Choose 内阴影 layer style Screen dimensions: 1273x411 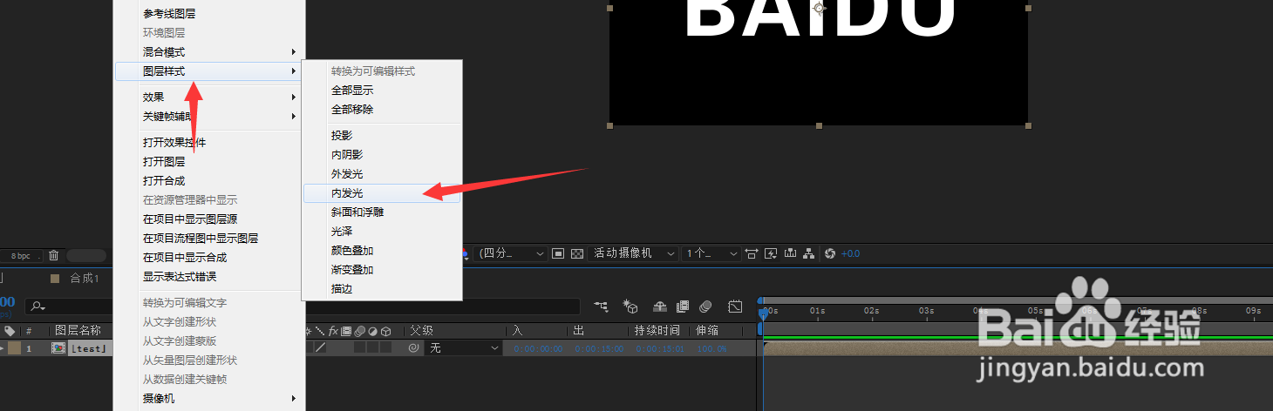(381, 155)
